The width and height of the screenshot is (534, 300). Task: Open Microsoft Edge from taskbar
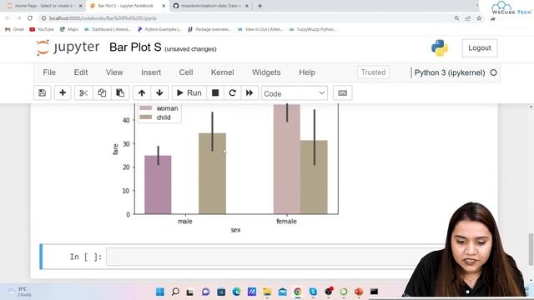[236, 292]
